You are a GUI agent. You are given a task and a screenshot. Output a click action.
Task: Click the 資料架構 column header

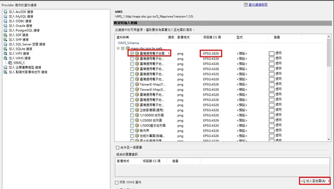[x=140, y=37]
